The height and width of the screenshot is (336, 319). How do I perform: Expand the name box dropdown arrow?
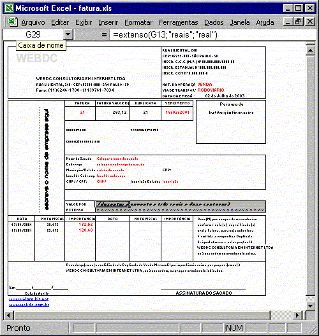coord(68,34)
